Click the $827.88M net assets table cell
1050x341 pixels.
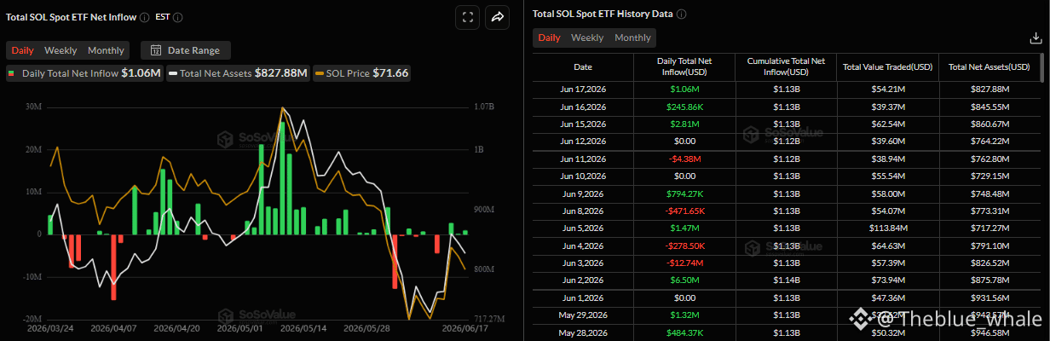(989, 89)
